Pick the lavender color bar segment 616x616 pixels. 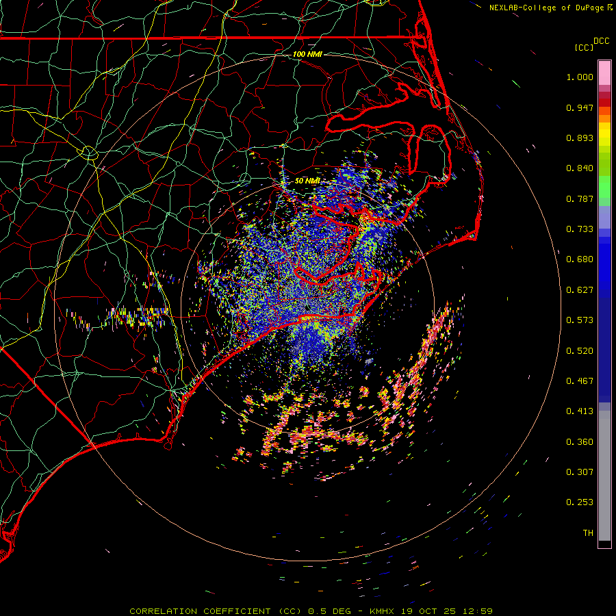(604, 218)
